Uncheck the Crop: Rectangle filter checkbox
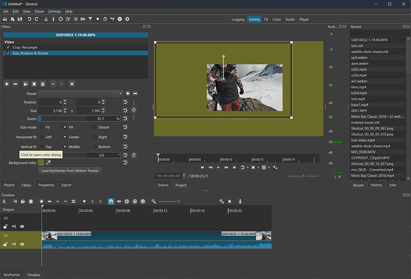Image resolution: width=411 pixels, height=279 pixels. pos(8,47)
